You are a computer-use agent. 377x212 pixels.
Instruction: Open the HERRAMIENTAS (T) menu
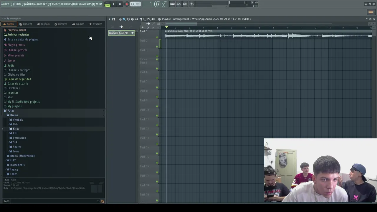click(85, 4)
